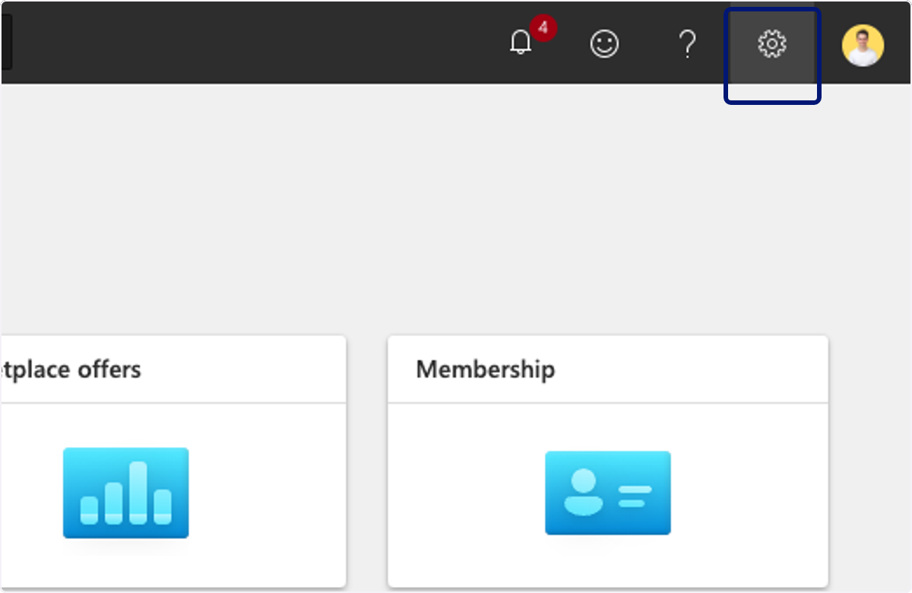The width and height of the screenshot is (912, 593).
Task: Open the settings gear in header
Action: coord(772,44)
